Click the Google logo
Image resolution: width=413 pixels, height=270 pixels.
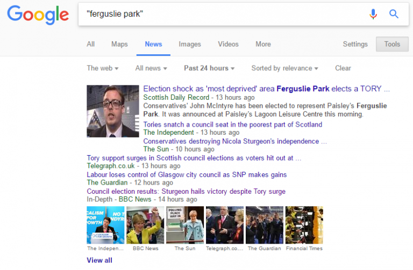(38, 14)
